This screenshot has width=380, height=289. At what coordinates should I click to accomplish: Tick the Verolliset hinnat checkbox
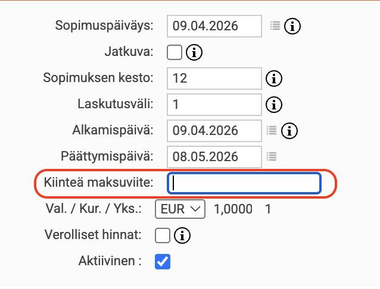[162, 235]
